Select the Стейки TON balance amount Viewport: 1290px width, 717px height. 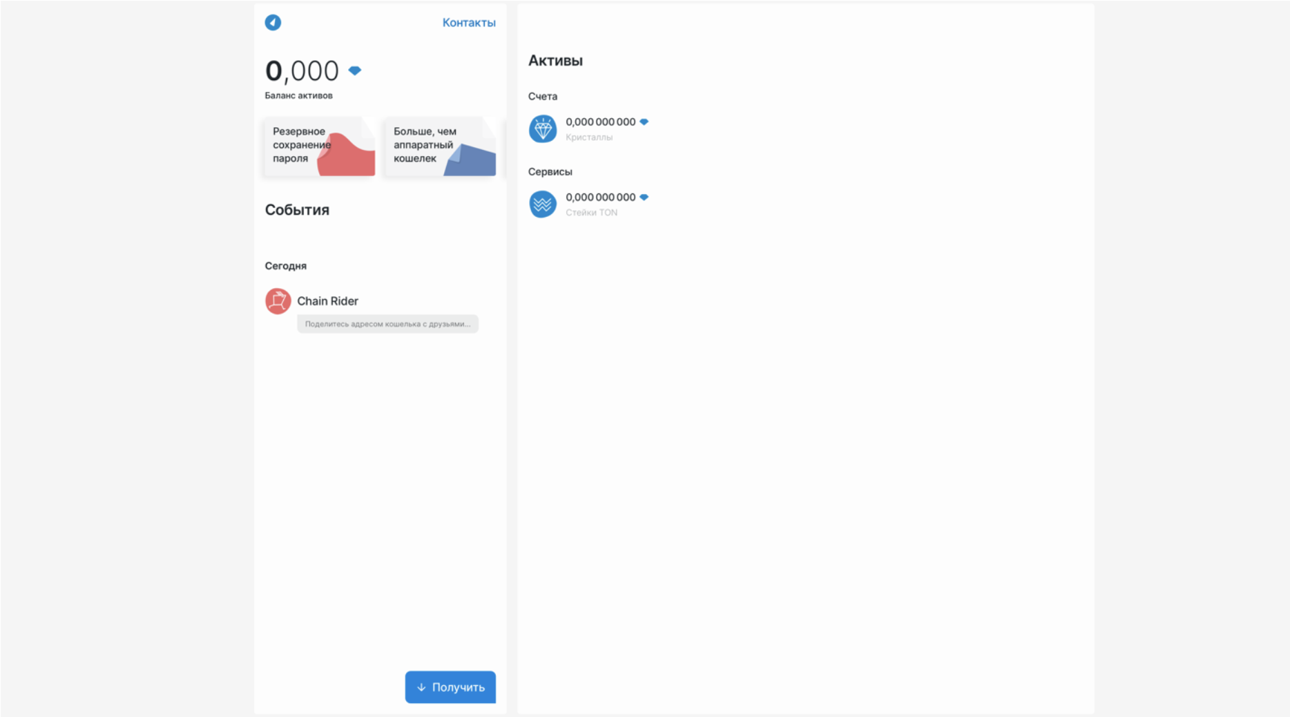tap(600, 198)
